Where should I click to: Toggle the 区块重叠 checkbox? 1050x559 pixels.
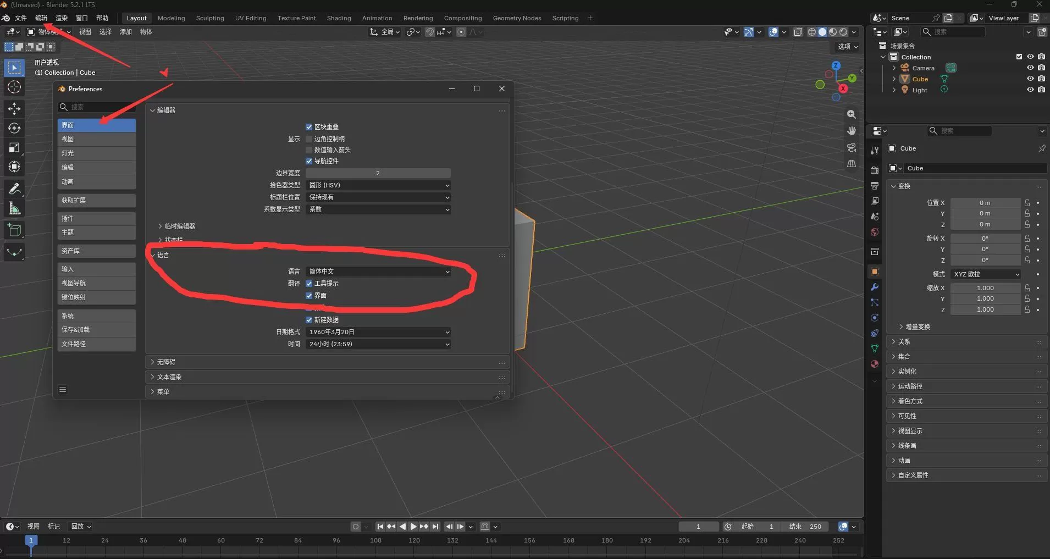click(x=309, y=127)
